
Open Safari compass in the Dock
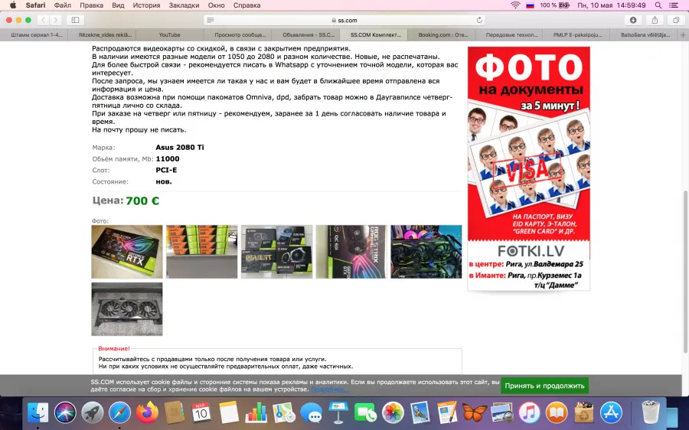pos(119,413)
